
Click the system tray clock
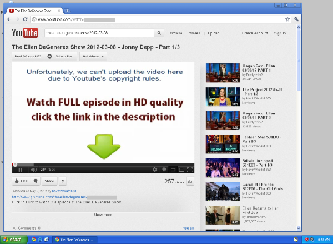323,240
